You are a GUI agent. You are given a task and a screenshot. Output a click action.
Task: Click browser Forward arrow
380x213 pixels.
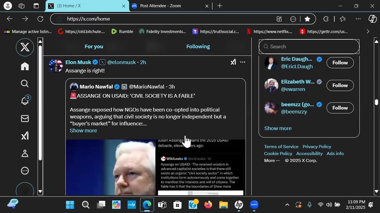(x=25, y=19)
